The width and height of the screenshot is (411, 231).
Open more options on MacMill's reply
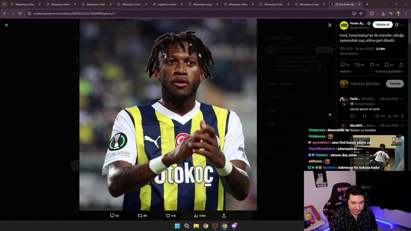[x=402, y=125]
